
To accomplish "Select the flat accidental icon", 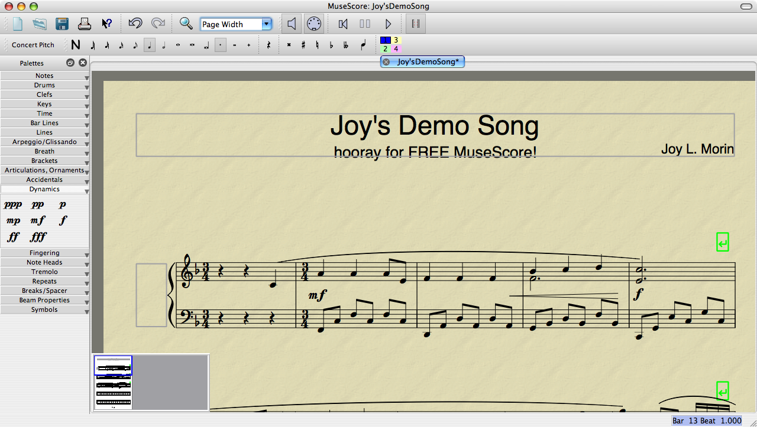I will 331,45.
